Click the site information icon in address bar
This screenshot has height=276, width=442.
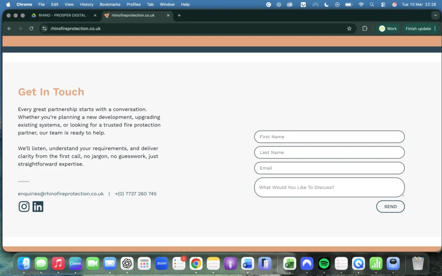coord(44,28)
